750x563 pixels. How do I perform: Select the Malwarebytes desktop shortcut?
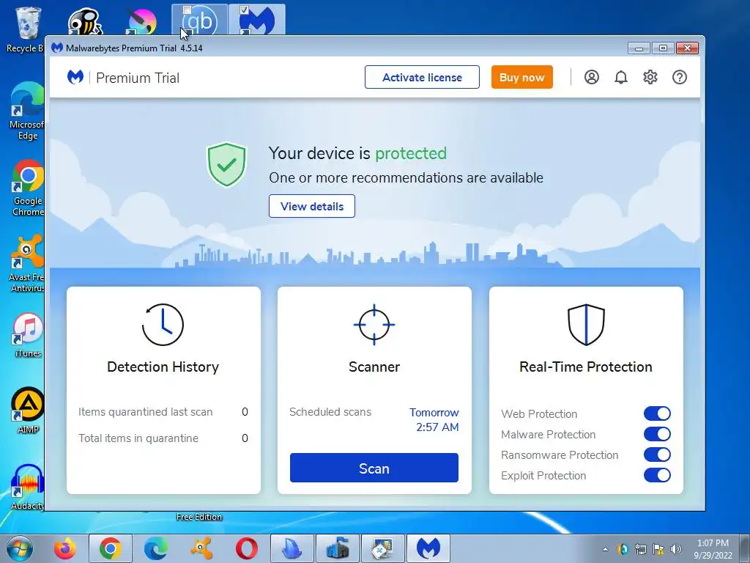(257, 20)
